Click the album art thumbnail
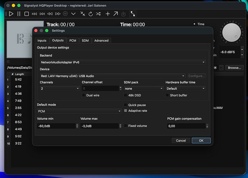The width and height of the screenshot is (248, 178). (x=19, y=39)
